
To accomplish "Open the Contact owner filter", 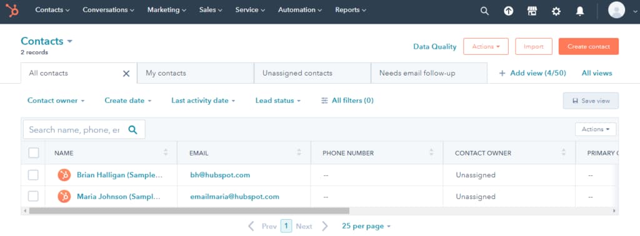I will 56,101.
